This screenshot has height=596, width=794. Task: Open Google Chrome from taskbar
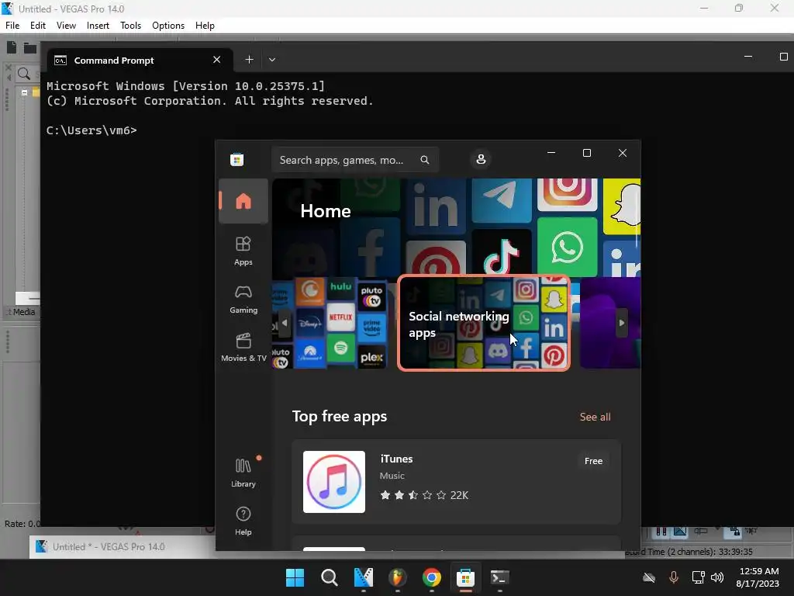(x=431, y=577)
